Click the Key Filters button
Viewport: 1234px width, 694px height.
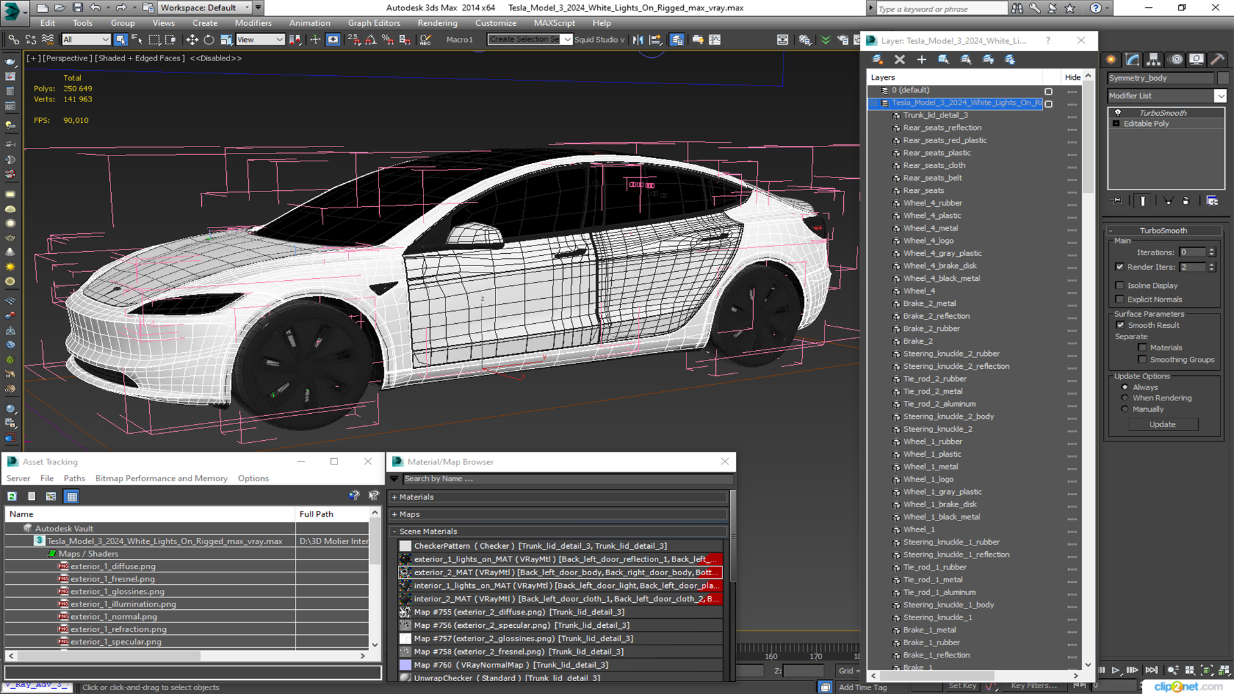1033,686
